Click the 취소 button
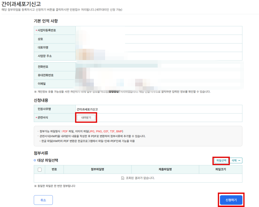Viewport: 259px width, 207px height. pos(43,200)
